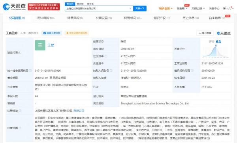Click 纳税人识别号 value 913101125587926096

[x=134, y=71]
